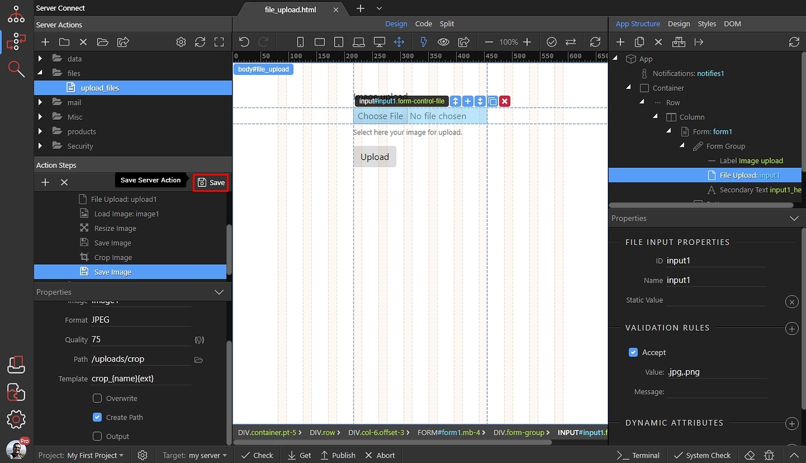This screenshot has height=463, width=806.
Task: Switch to desktop monitor viewport
Action: coord(380,42)
